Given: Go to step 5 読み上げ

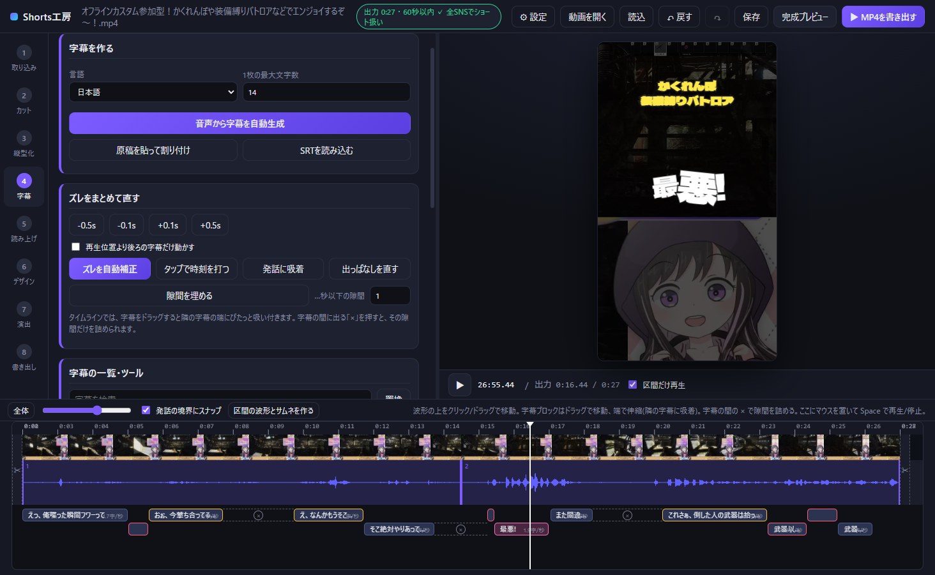Looking at the screenshot, I should pyautogui.click(x=24, y=229).
